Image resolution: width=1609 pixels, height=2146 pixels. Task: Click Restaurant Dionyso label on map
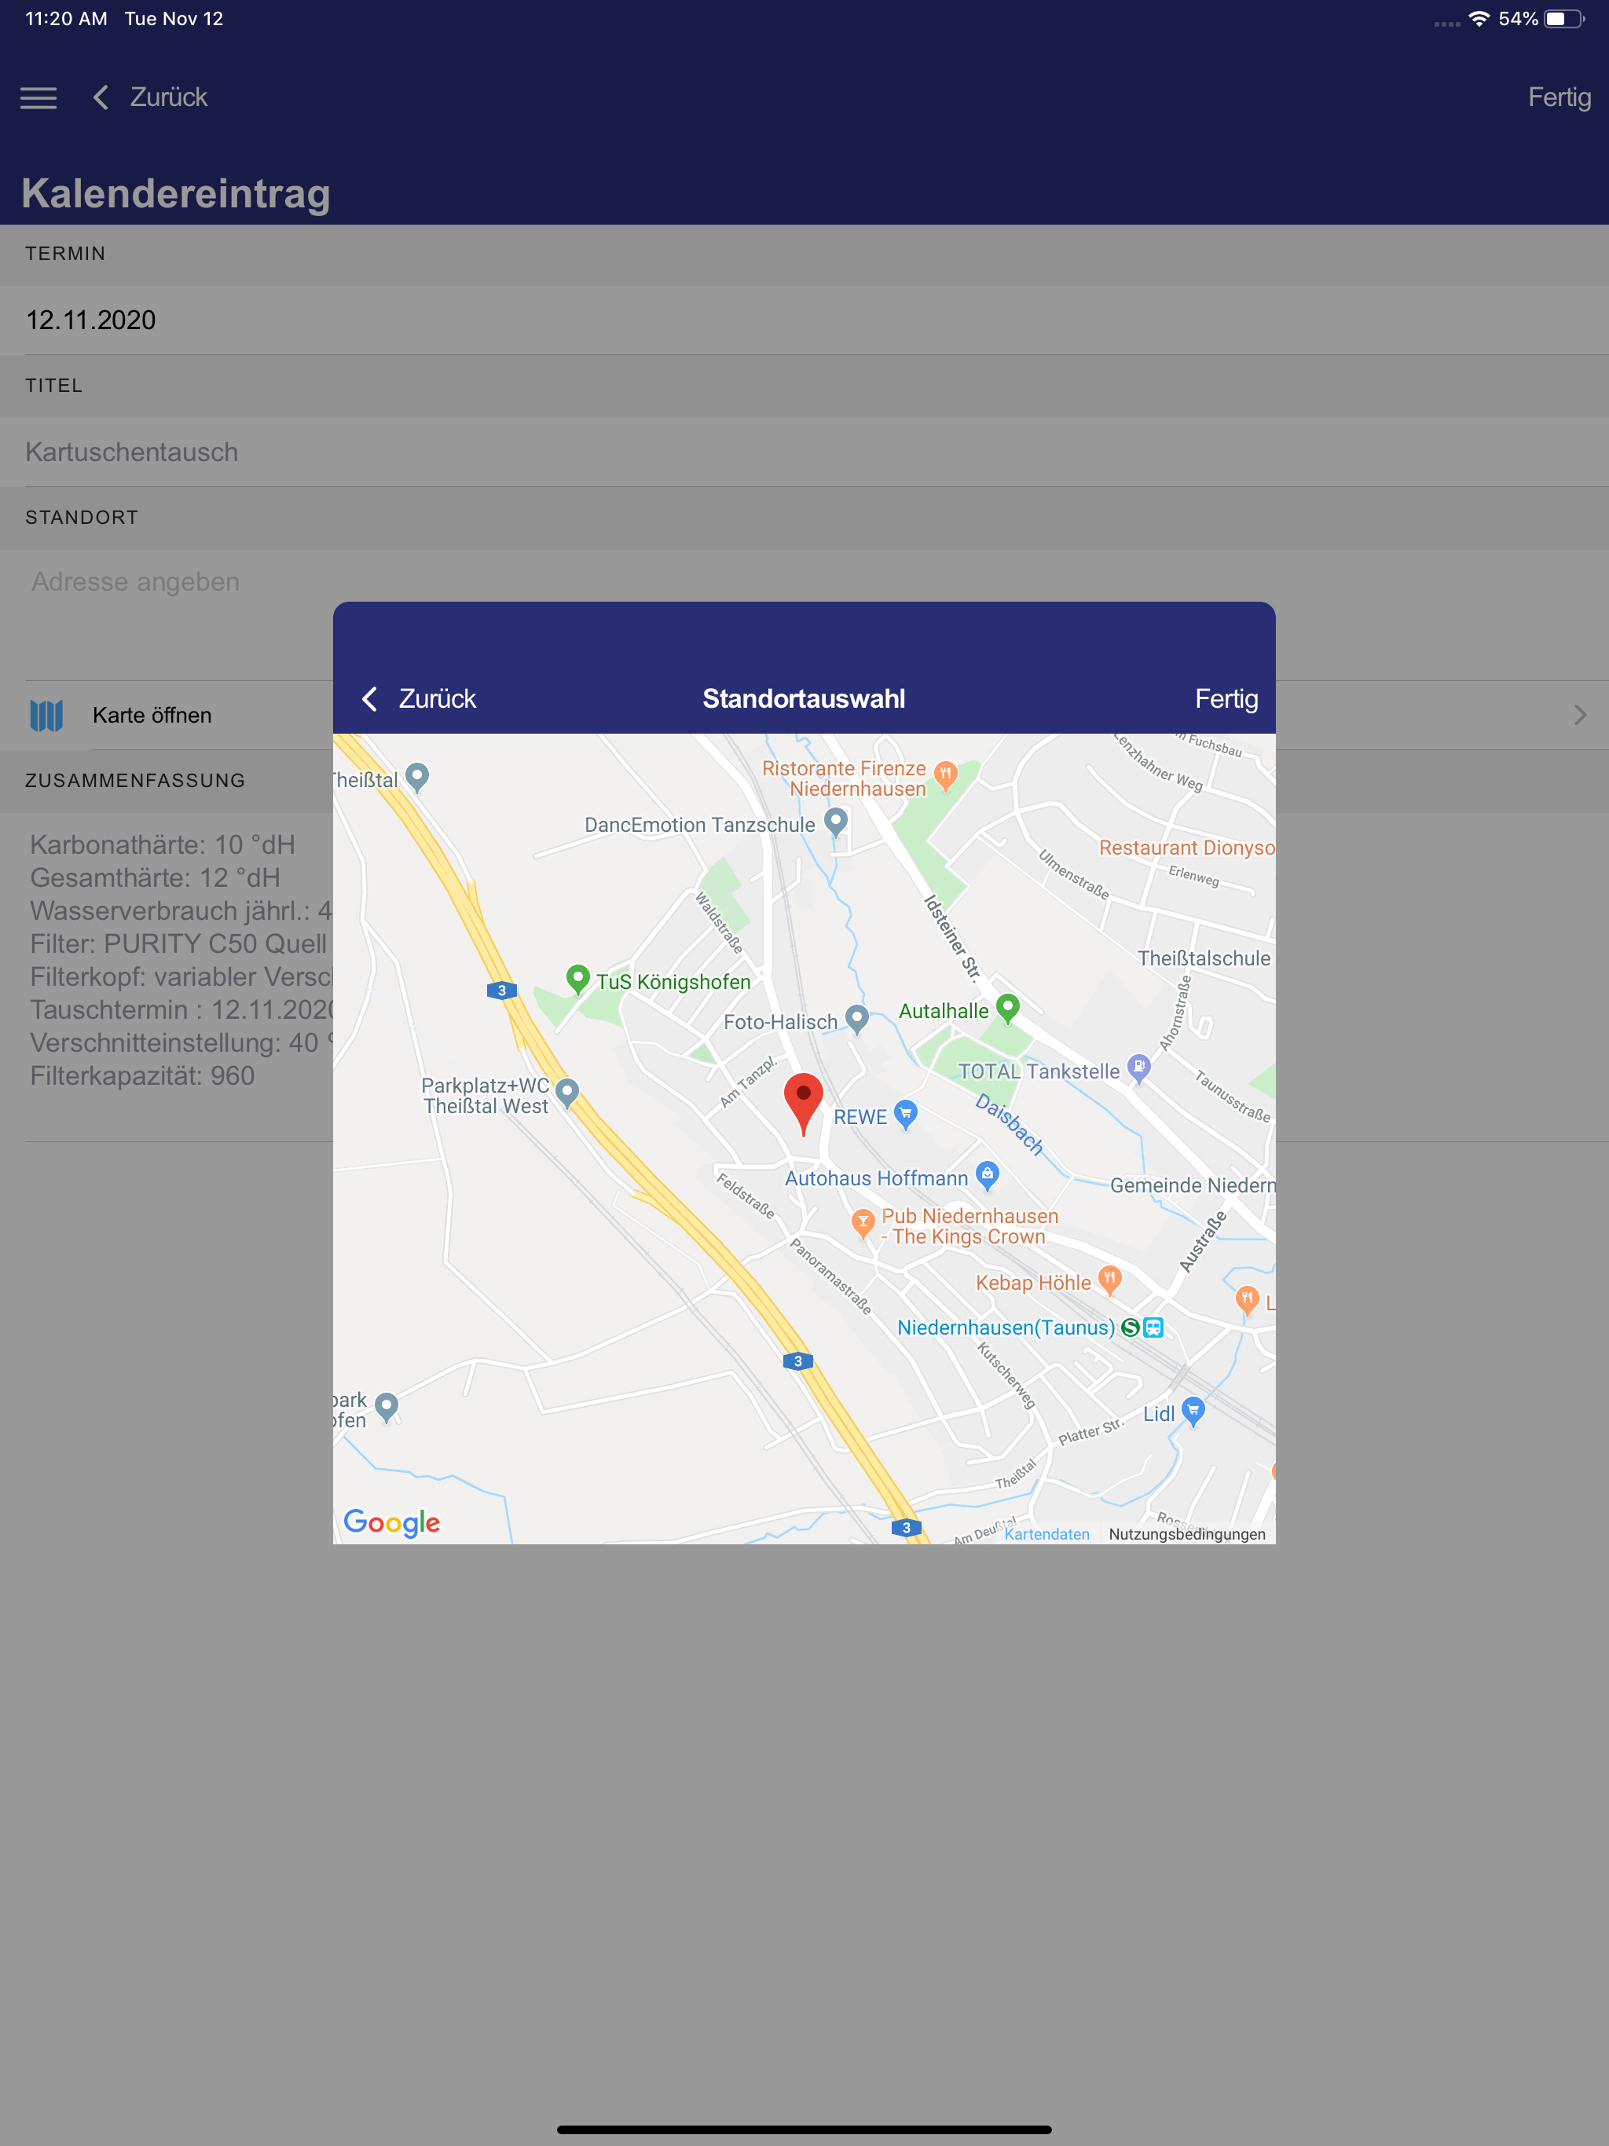[x=1187, y=847]
